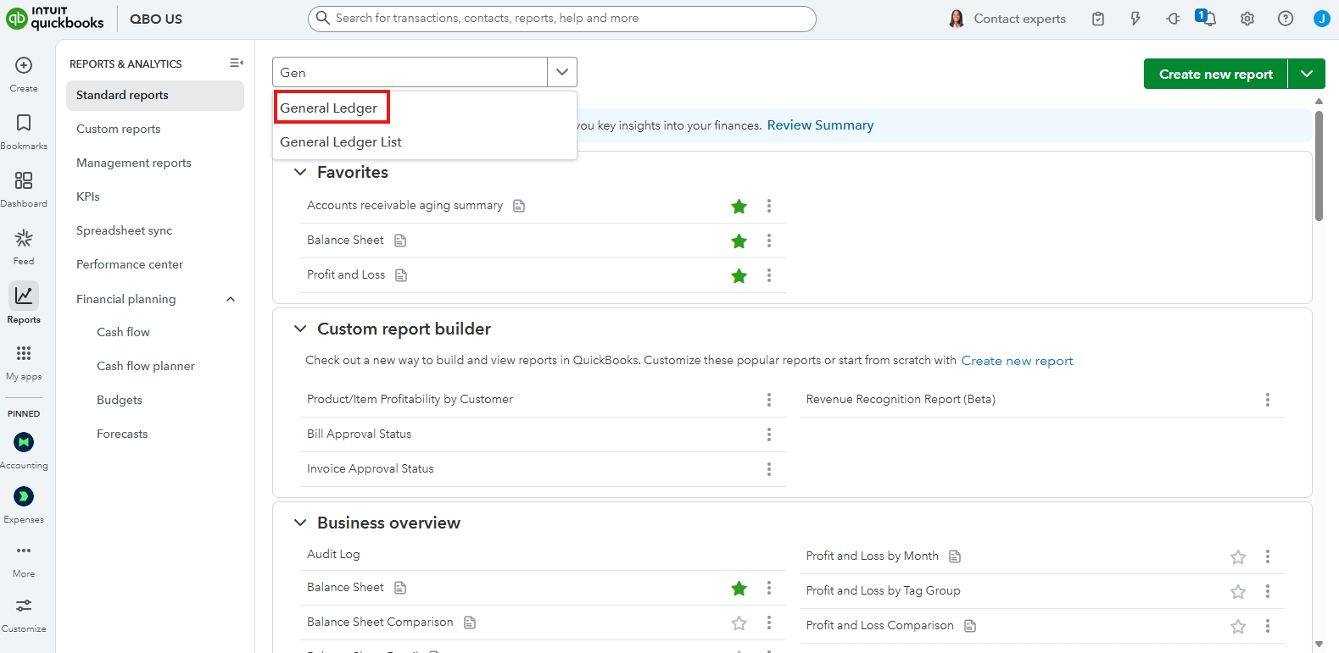Click the QuickBooks logo
This screenshot has height=653, width=1339.
click(55, 18)
